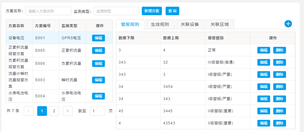Edit the 设备电压 scheme row

(x=98, y=38)
